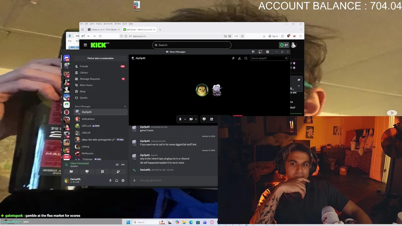This screenshot has width=402, height=226.
Task: Click Search zipzip45 field in Discord
Action: (269, 58)
